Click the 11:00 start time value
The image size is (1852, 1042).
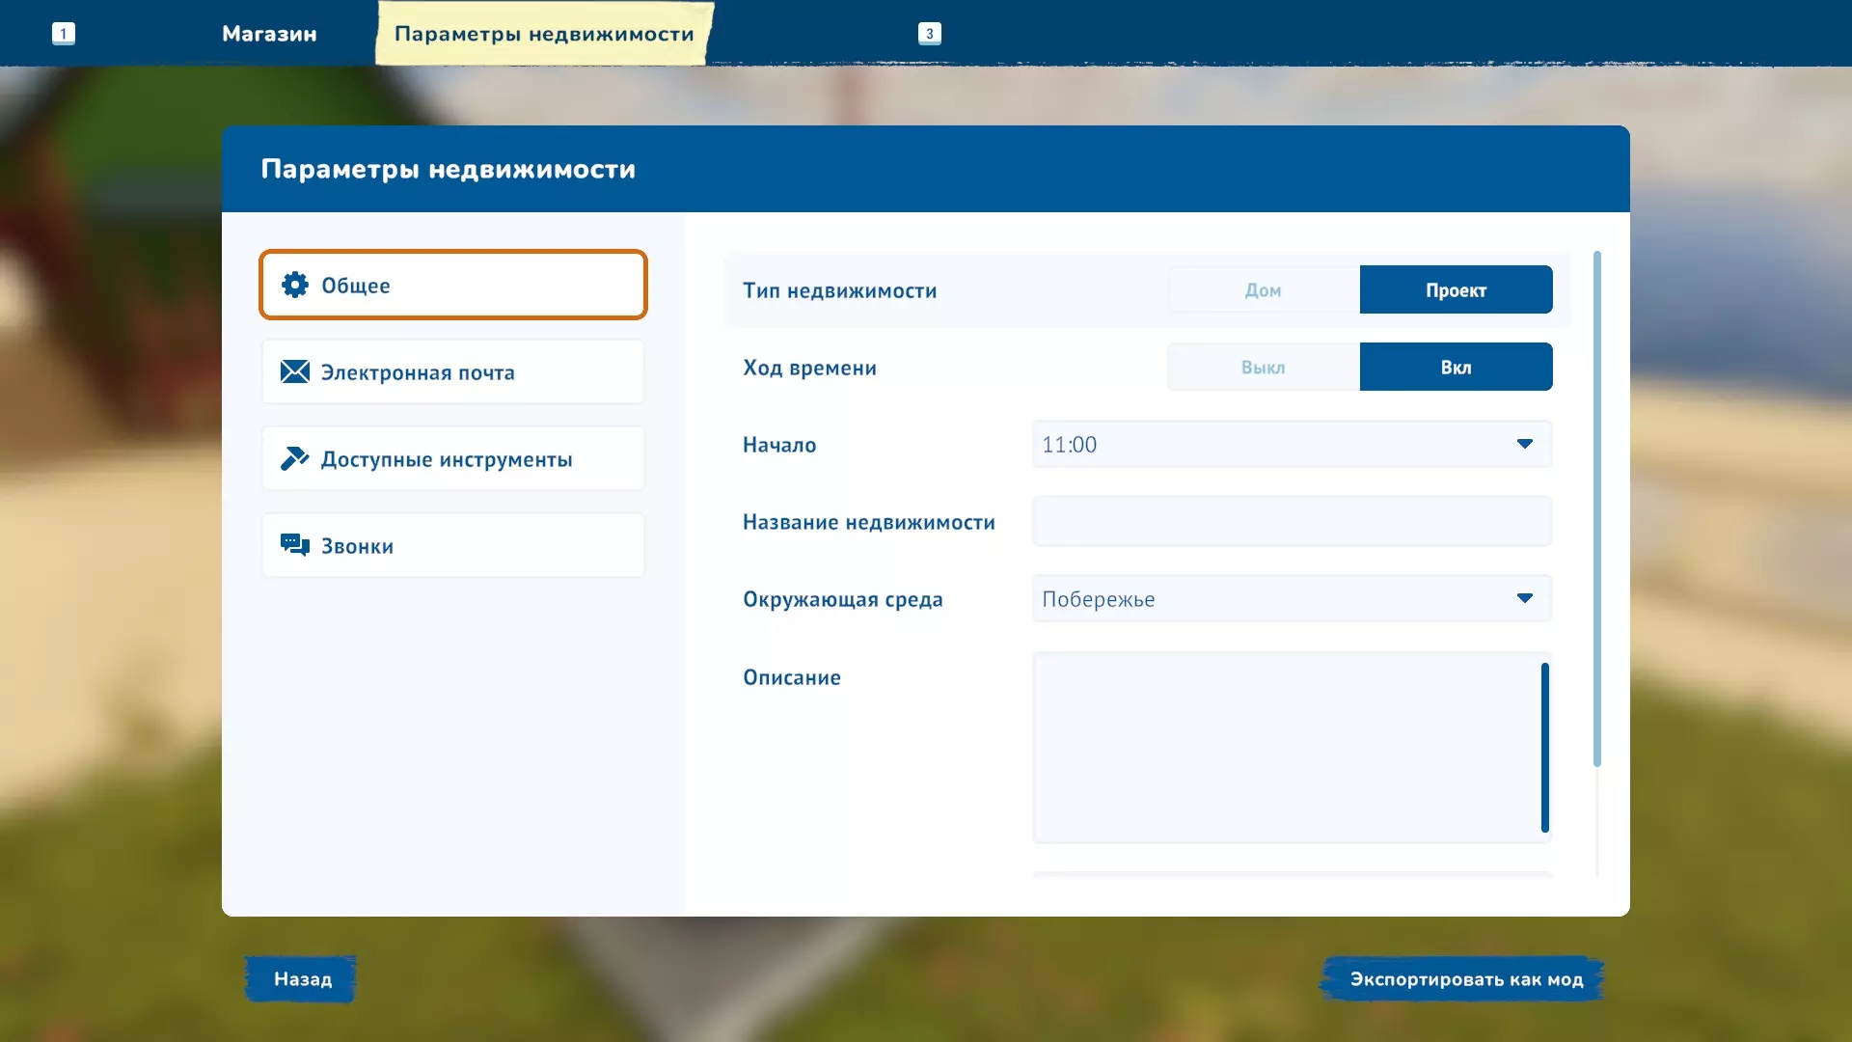[1070, 445]
